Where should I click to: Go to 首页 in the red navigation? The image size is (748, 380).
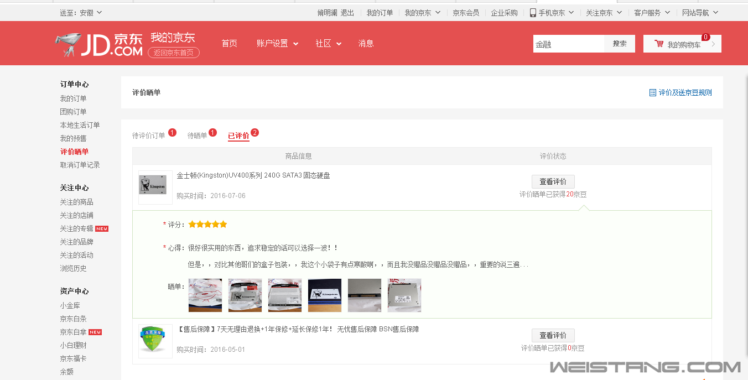(x=229, y=44)
